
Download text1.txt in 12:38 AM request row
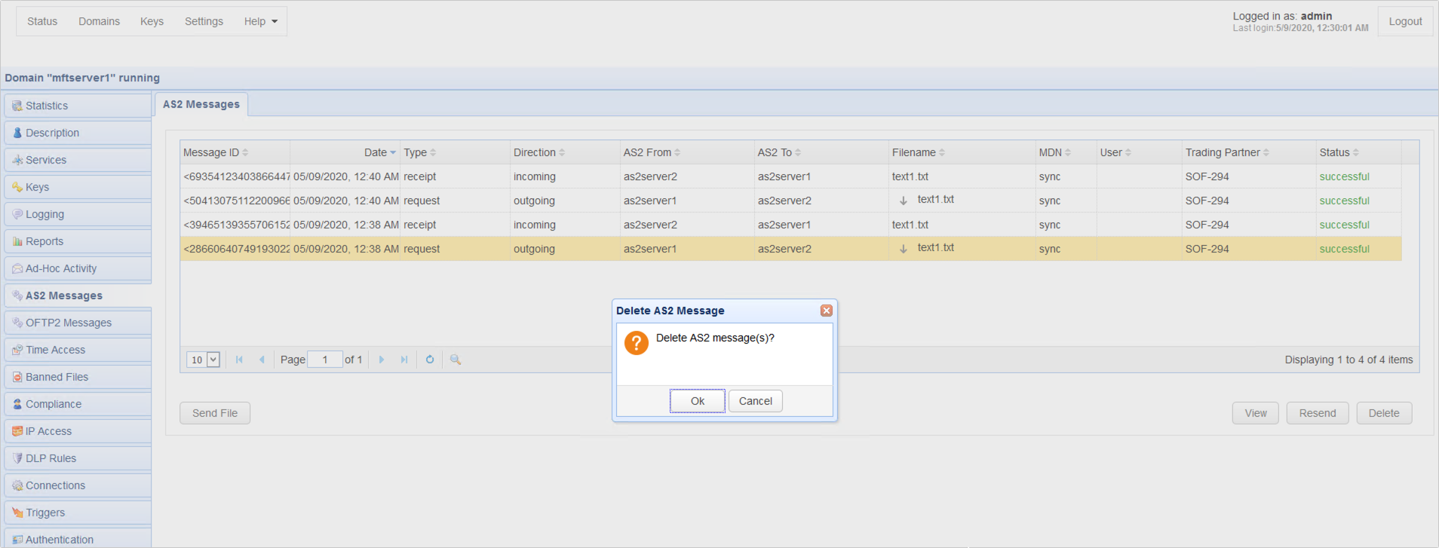(904, 249)
